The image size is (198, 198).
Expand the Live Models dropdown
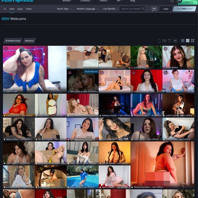111,9
